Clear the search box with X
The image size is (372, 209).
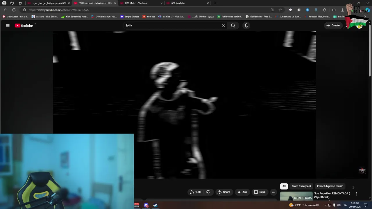224,26
